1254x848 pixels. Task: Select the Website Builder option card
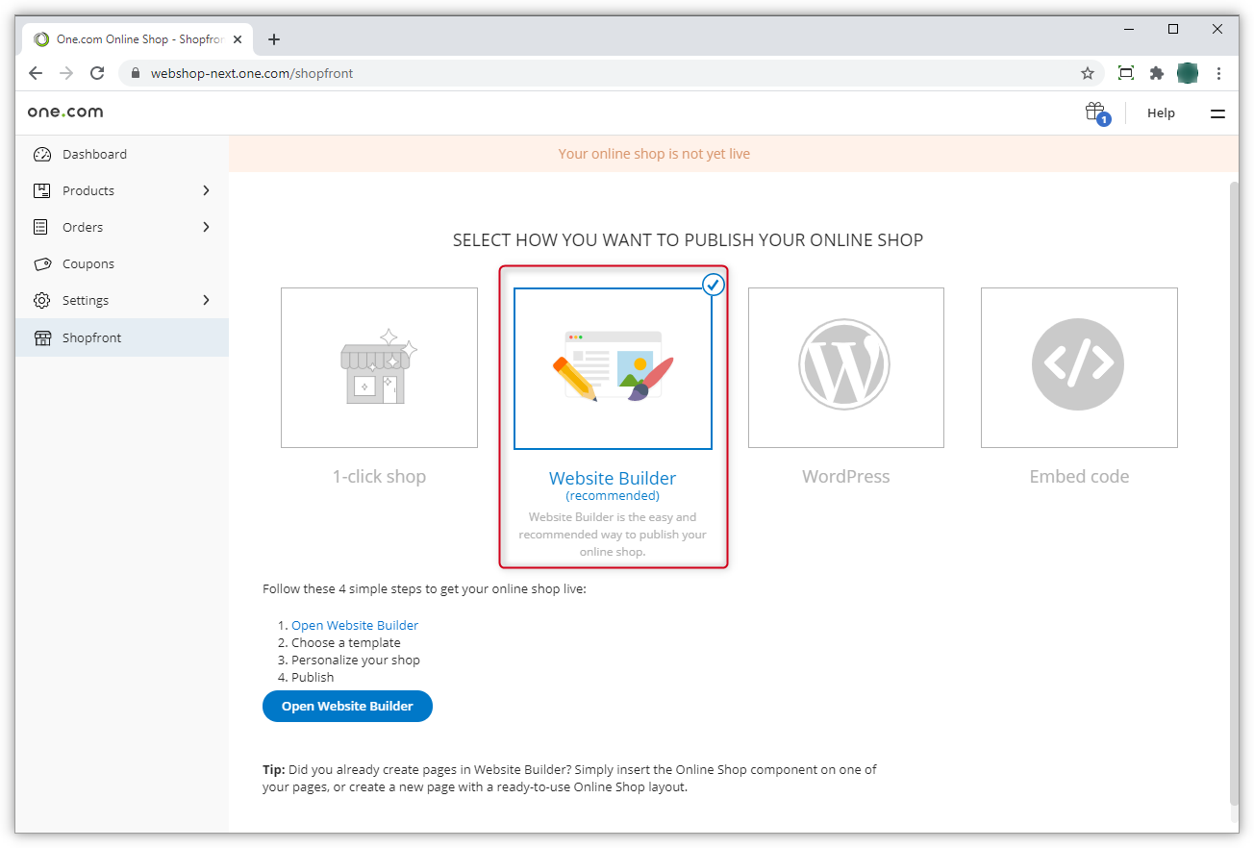coord(613,369)
